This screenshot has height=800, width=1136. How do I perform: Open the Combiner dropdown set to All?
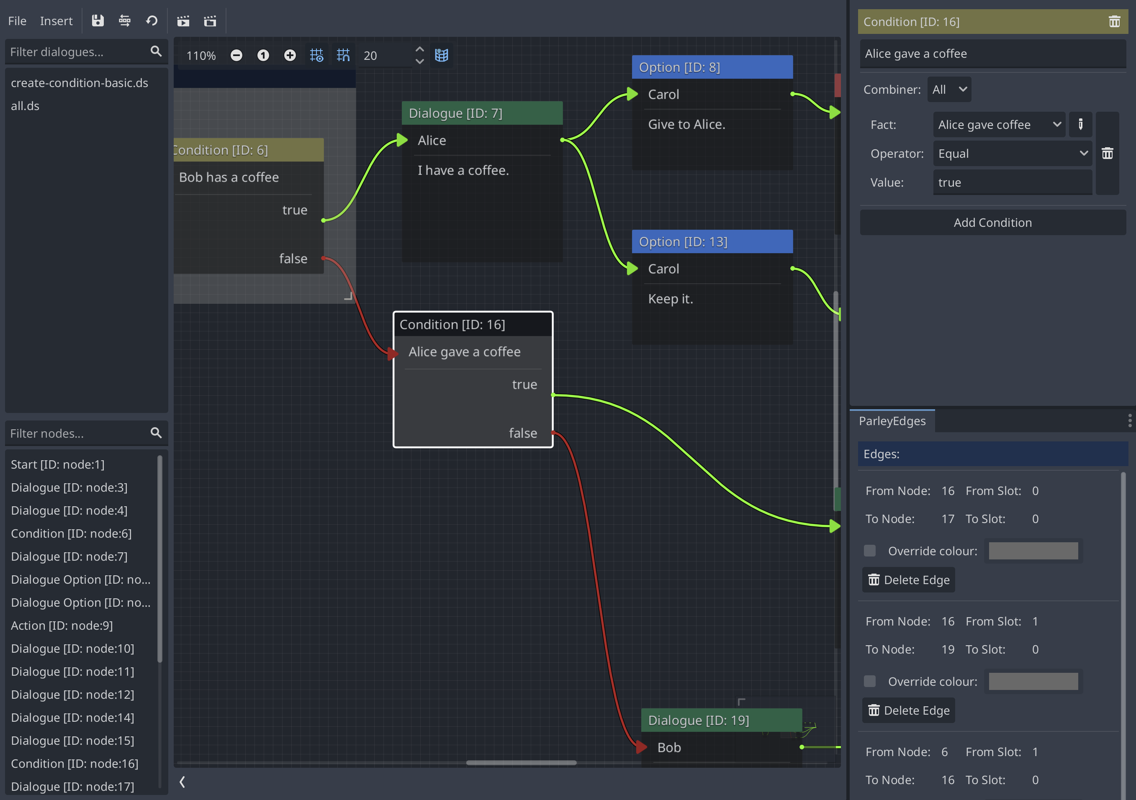coord(948,89)
